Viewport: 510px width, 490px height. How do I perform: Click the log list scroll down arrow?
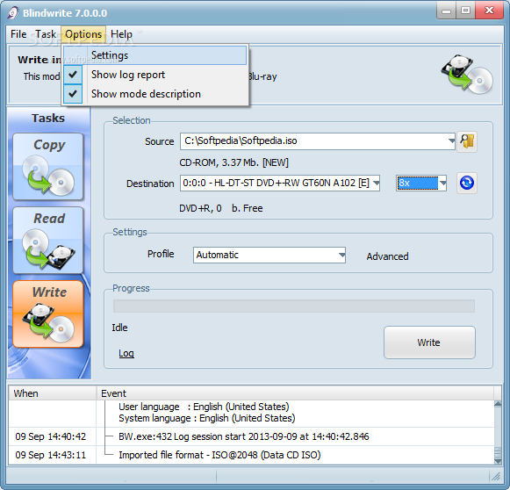coord(498,461)
